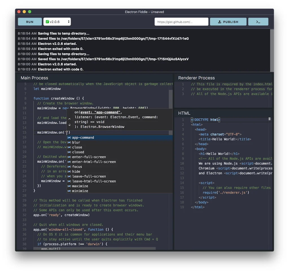Click the event icon next to "closed"
Image resolution: width=289 pixels, height=273 pixels.
(69, 152)
